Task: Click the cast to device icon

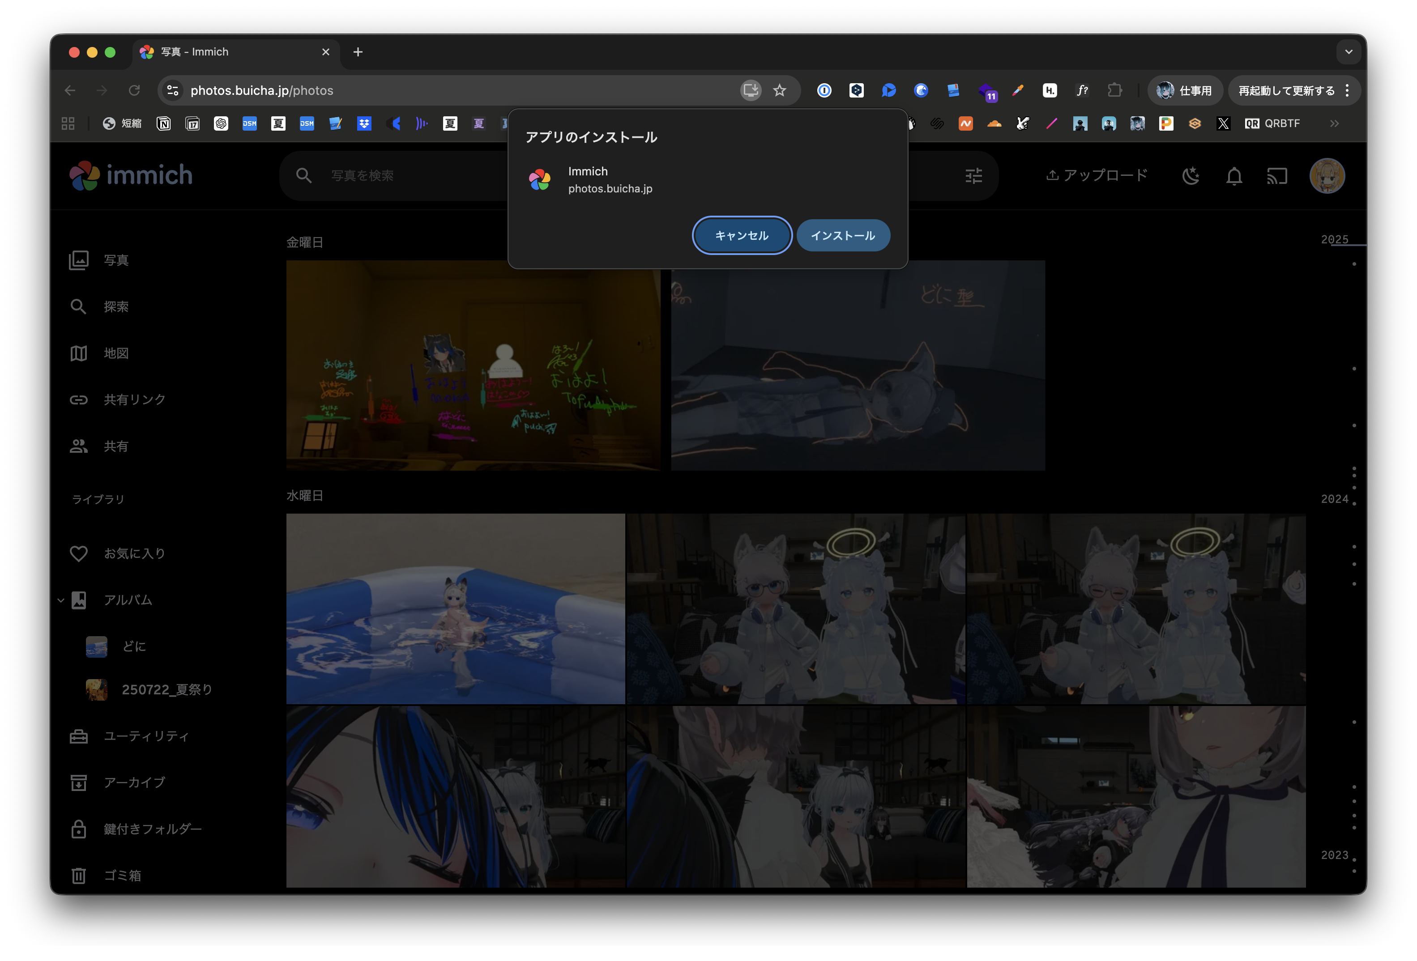Action: coord(1277,176)
